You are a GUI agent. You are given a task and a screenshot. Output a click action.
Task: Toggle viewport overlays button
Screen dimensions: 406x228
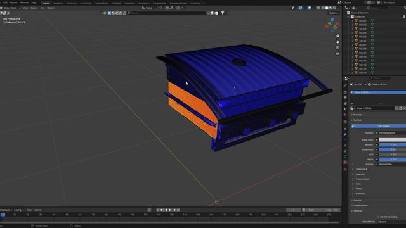click(309, 8)
